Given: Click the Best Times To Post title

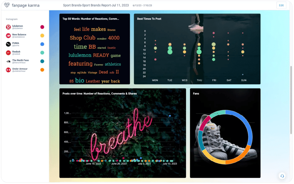Looking at the screenshot, I should [149, 19].
